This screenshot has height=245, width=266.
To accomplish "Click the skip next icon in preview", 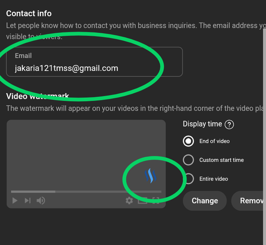I will [27, 200].
